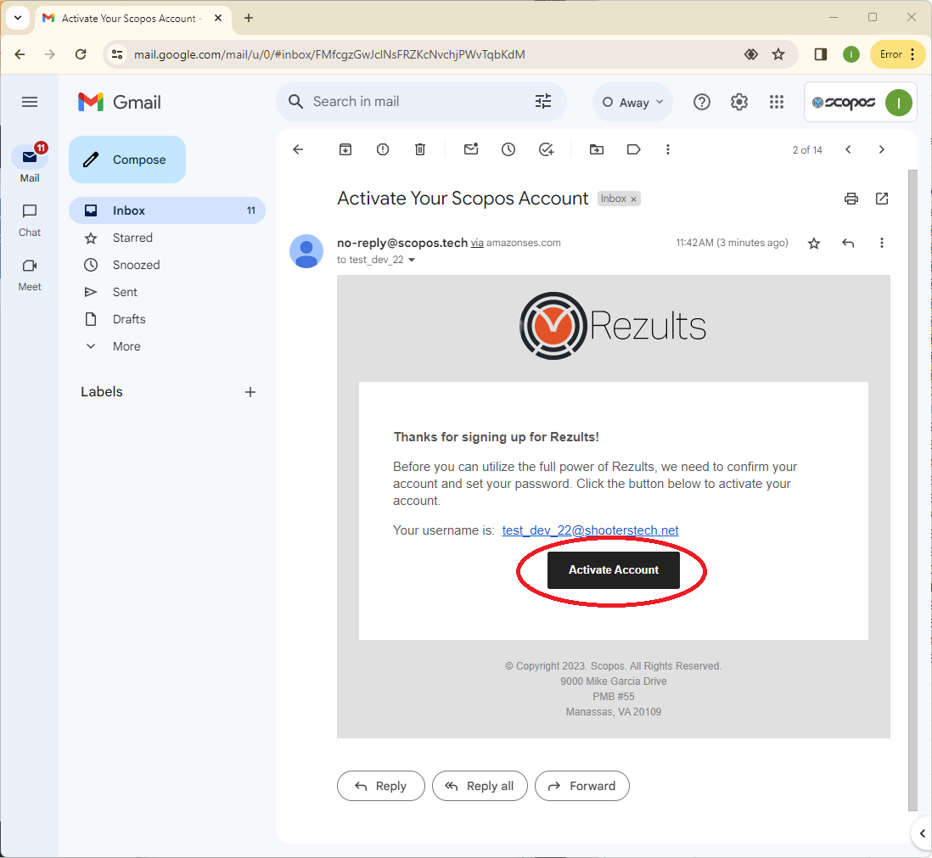Click the Forward button below the email
Screen dimensions: 932x858
[x=581, y=786]
